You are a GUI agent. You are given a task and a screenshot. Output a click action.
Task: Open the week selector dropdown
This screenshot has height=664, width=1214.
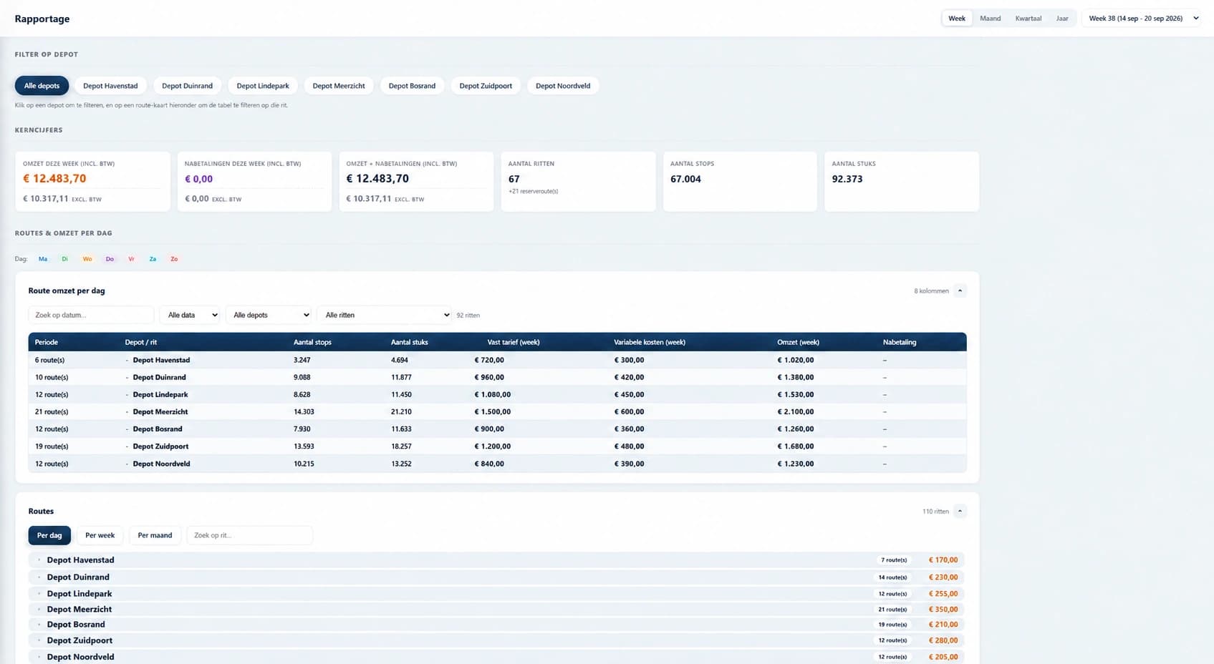coord(1143,19)
